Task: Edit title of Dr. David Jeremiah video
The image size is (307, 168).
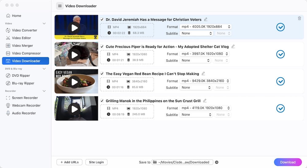Action: coord(206,19)
